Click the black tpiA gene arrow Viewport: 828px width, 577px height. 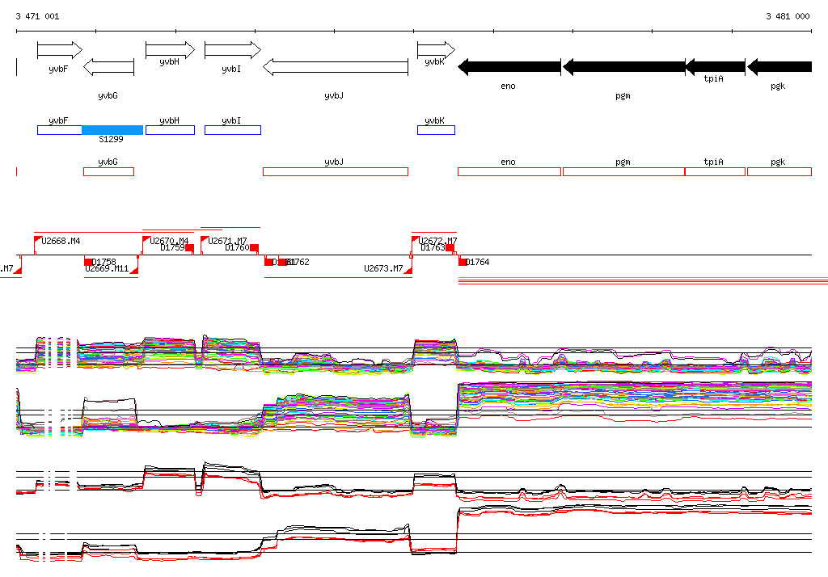pos(715,67)
